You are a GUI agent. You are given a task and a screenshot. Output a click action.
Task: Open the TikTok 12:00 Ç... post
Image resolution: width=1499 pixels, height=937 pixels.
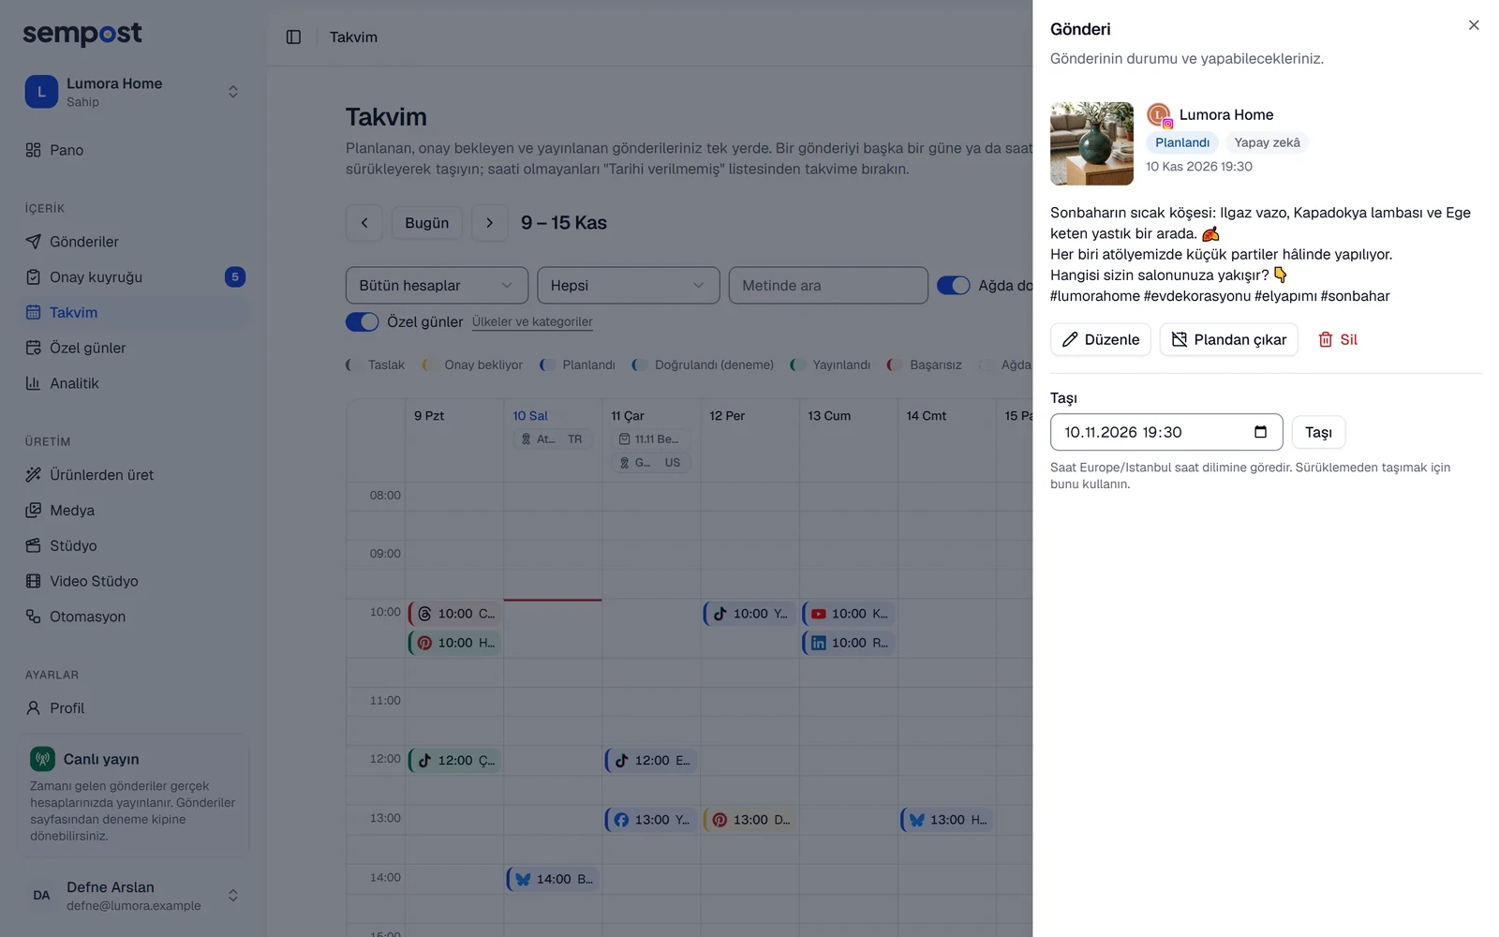pyautogui.click(x=454, y=761)
